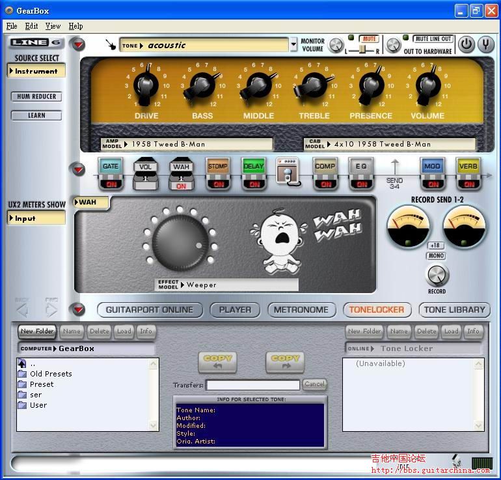Switch to the Tone Library tab
This screenshot has width=501, height=480.
pyautogui.click(x=455, y=310)
